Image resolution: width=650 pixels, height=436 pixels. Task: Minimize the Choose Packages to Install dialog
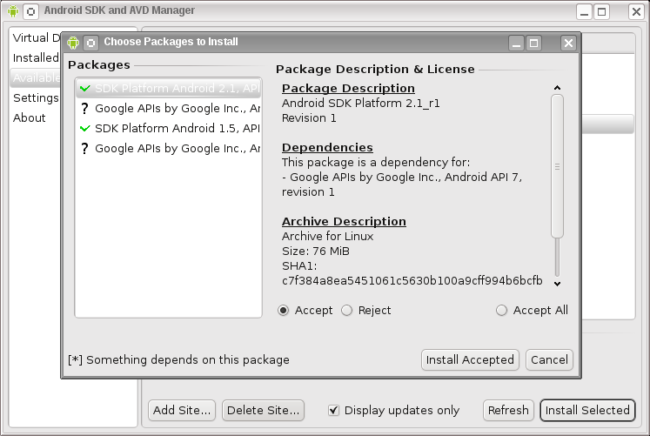[x=517, y=44]
